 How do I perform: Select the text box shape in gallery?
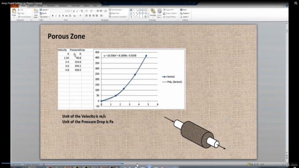pos(131,10)
